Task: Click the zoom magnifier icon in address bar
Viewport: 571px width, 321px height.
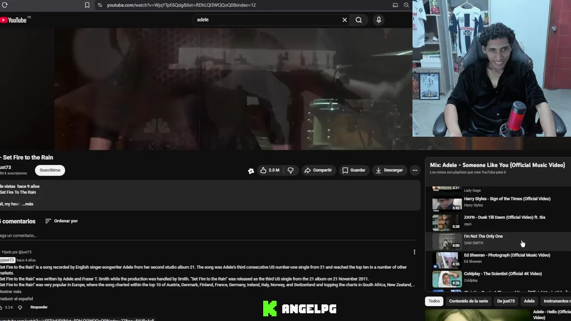Action: point(406,5)
